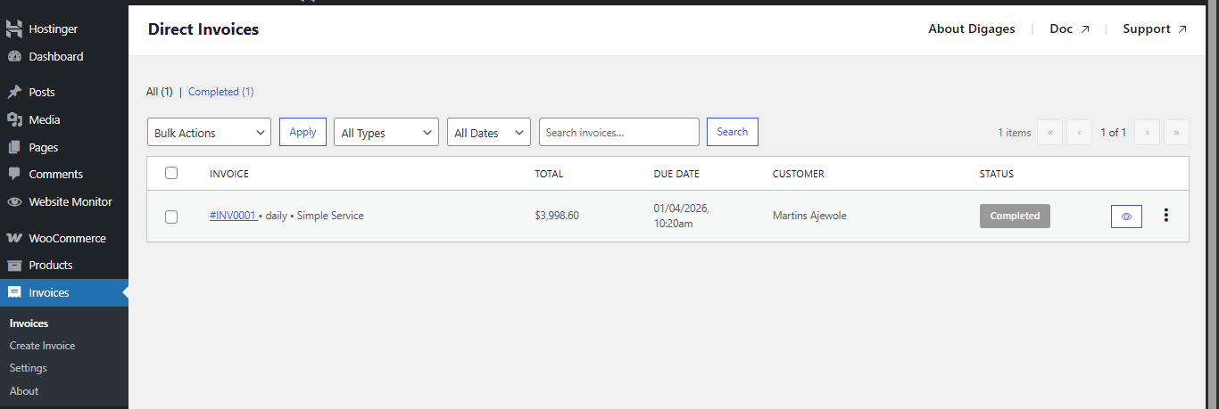Click the Completed status badge
This screenshot has width=1219, height=409.
click(x=1015, y=216)
